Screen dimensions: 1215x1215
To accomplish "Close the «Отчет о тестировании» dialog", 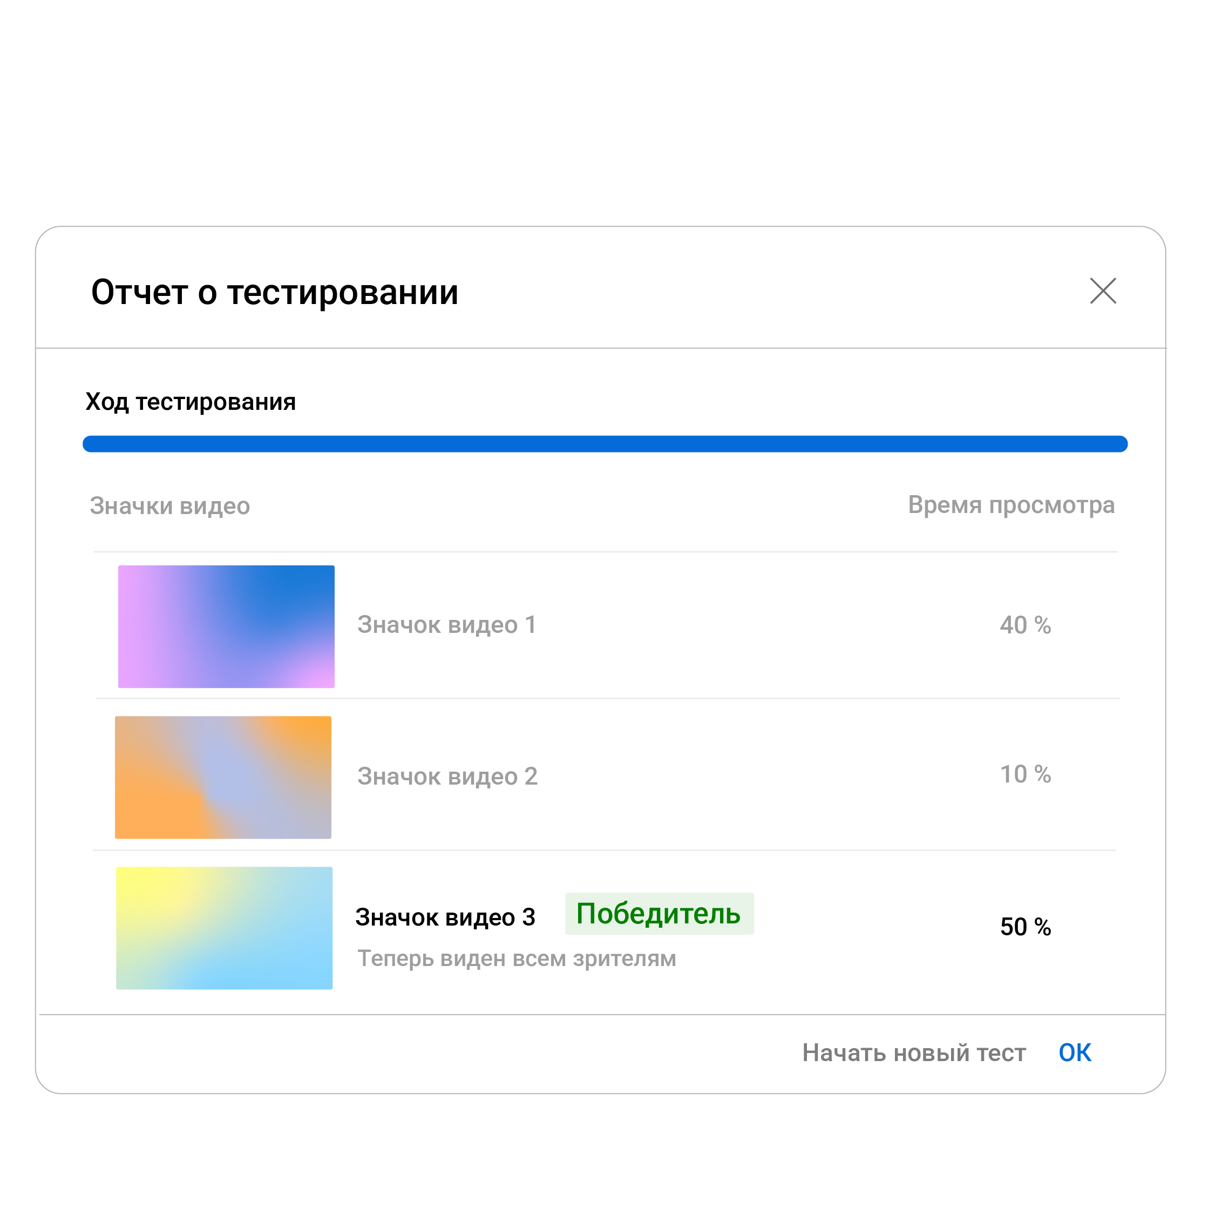I will coord(1102,291).
